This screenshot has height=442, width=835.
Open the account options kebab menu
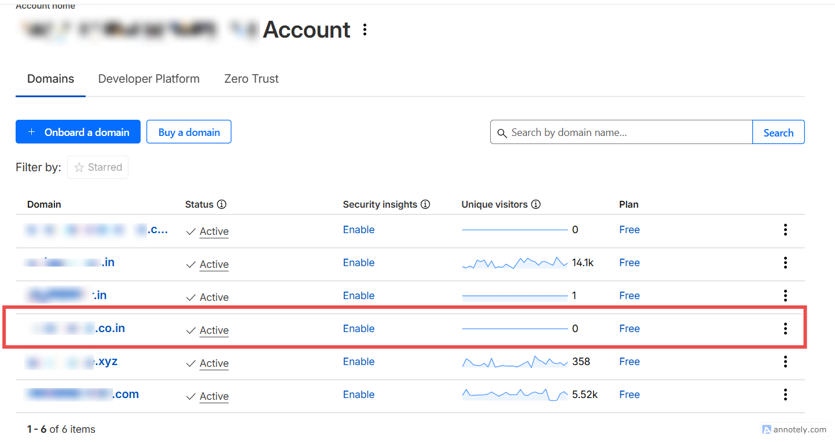click(365, 30)
